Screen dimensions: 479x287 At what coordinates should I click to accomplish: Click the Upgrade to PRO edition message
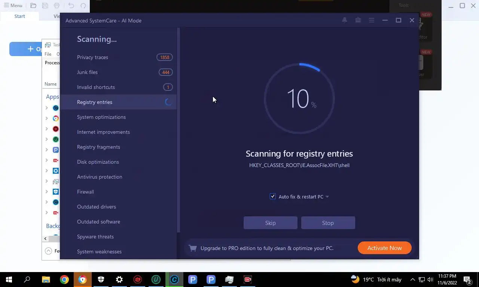click(267, 248)
